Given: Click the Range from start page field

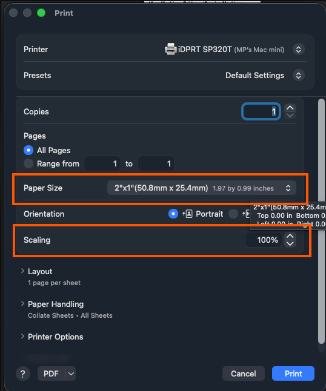Looking at the screenshot, I should click(x=102, y=163).
